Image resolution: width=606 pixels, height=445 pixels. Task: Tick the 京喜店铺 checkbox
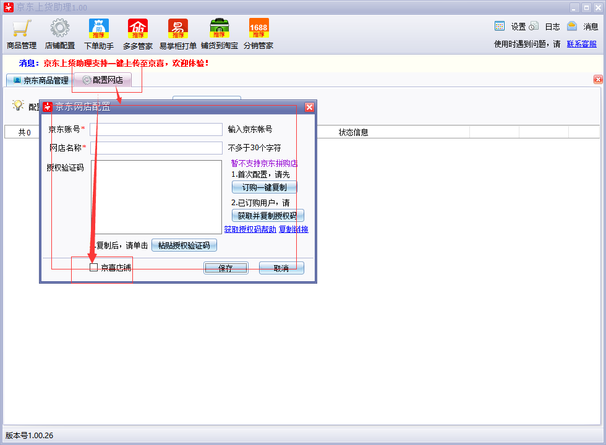pos(93,267)
